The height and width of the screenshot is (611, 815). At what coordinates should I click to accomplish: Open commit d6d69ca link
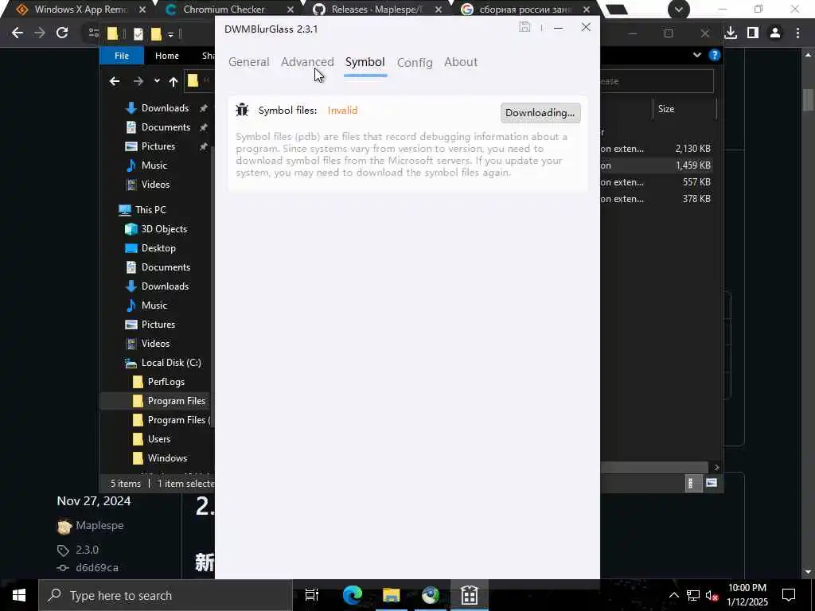pos(96,568)
